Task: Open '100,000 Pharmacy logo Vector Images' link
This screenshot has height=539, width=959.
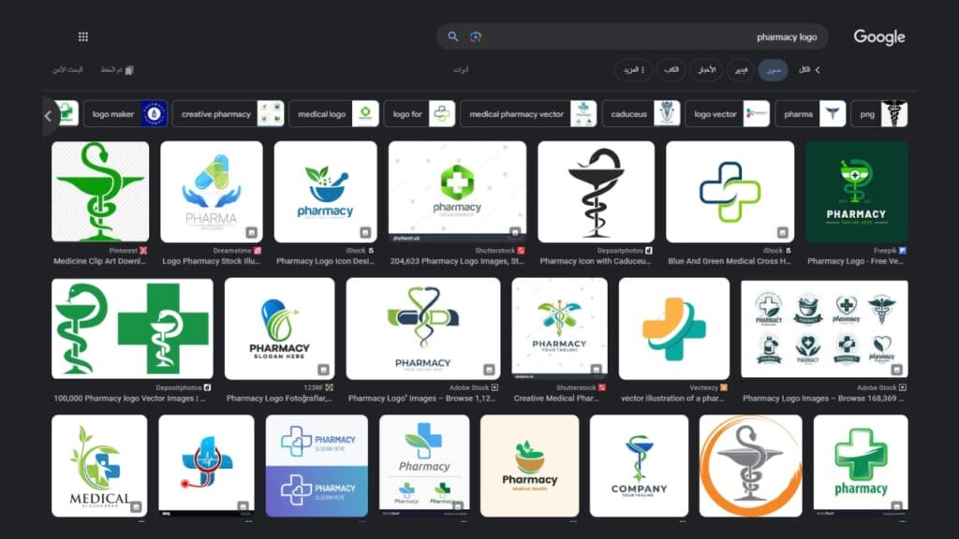Action: [x=129, y=399]
